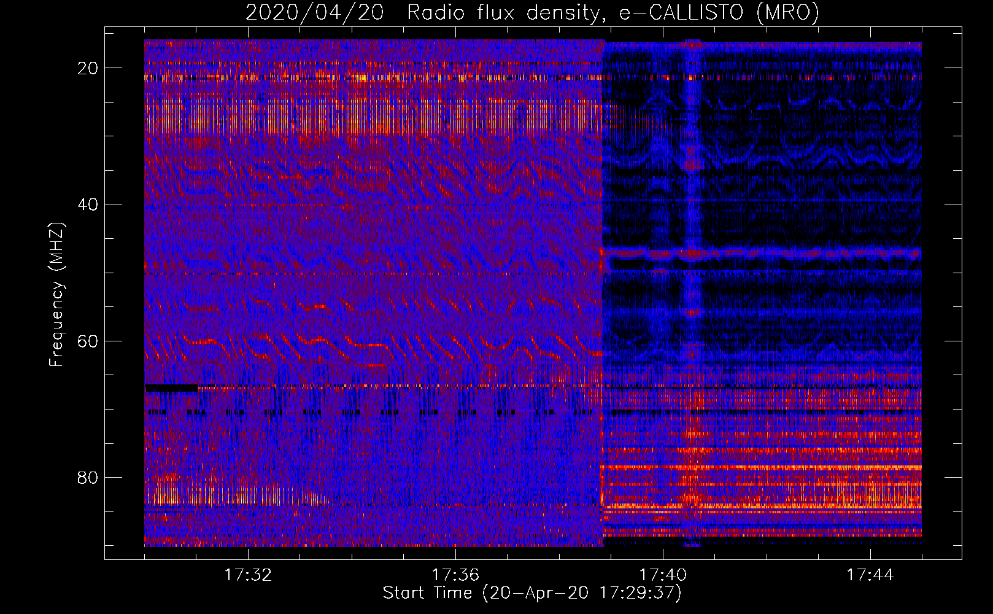Click the plot title '2020/04/20 Radio flux density, e-CALLISTO (MRO)'
This screenshot has width=993, height=614.
pos(532,13)
